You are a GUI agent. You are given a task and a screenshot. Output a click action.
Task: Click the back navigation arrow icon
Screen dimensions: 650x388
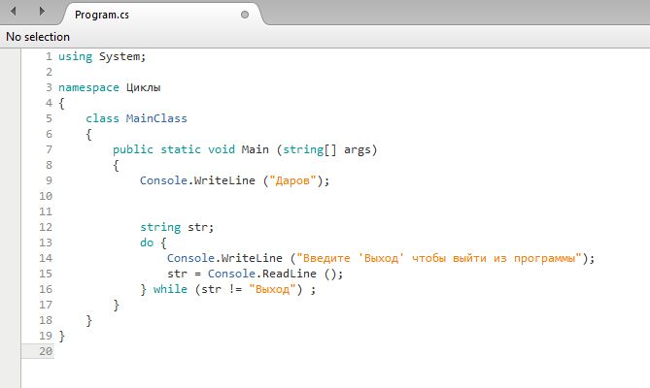pos(14,11)
